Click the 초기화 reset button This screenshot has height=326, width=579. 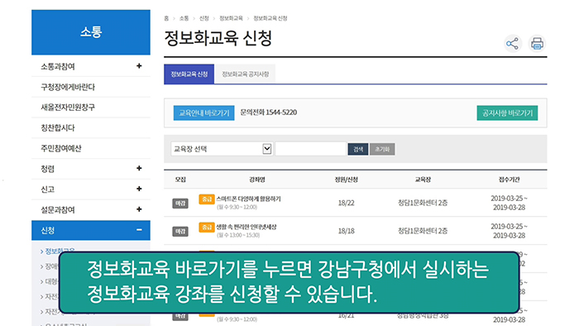[x=382, y=149]
